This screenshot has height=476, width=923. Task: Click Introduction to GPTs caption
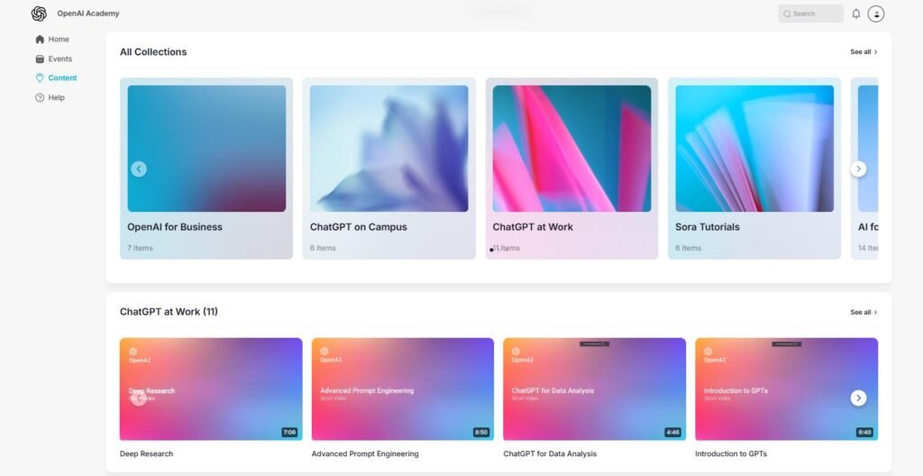coord(731,453)
